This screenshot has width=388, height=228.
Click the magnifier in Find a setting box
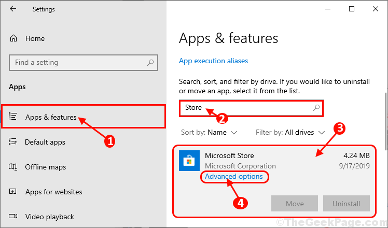[x=150, y=63]
